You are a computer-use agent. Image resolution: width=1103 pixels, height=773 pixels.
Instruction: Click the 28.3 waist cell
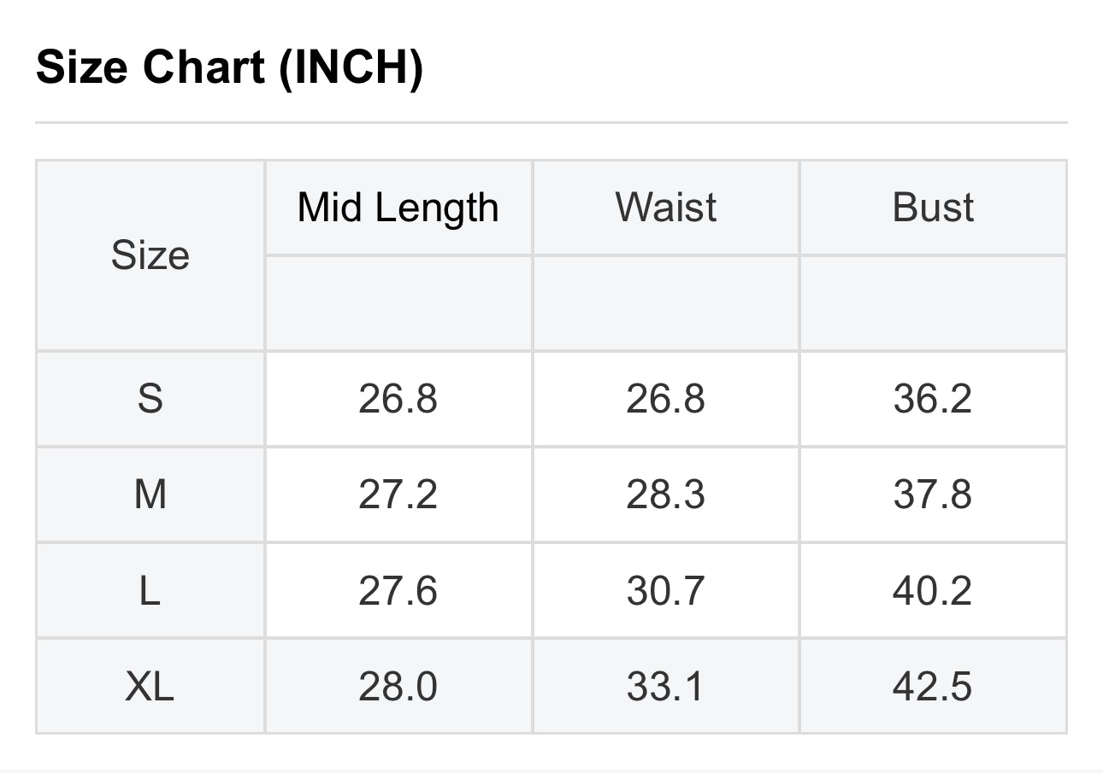point(666,495)
